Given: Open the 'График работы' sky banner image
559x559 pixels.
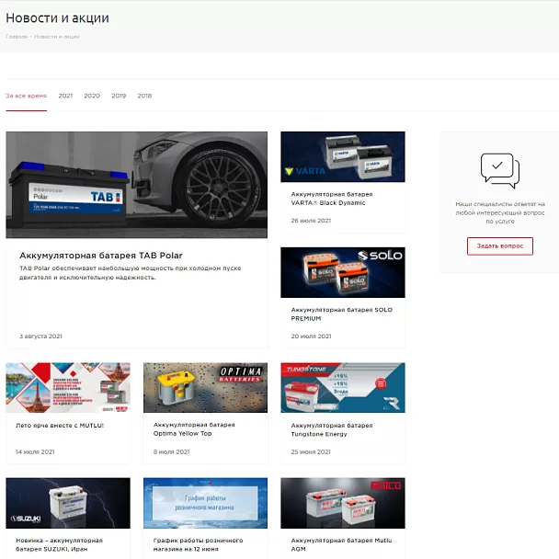Looking at the screenshot, I should (x=205, y=503).
